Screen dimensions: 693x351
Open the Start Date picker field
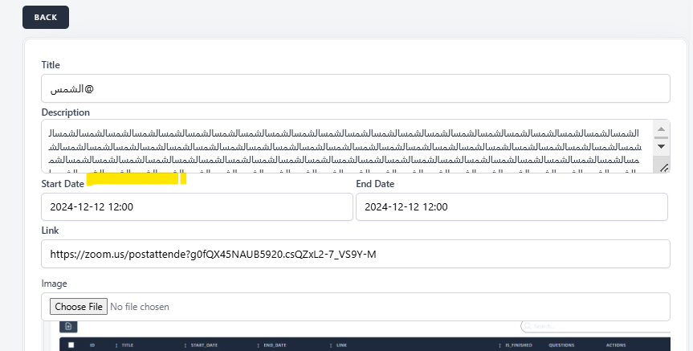coord(197,206)
